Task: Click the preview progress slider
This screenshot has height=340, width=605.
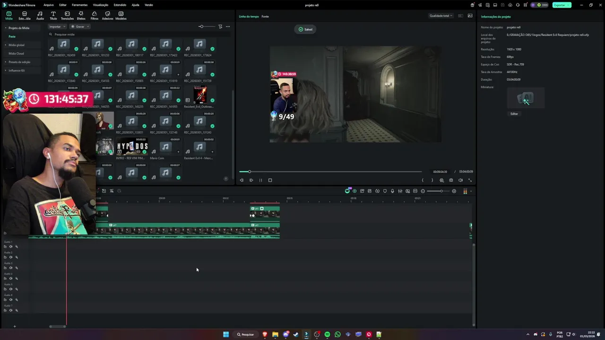Action: click(x=330, y=171)
